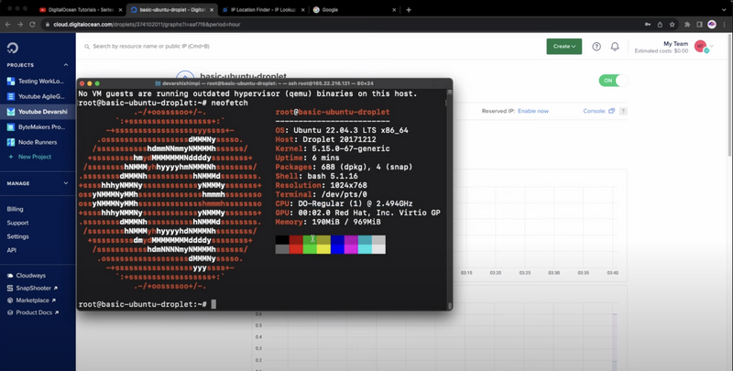Click the search by resource name field
This screenshot has height=371, width=733.
(x=149, y=46)
